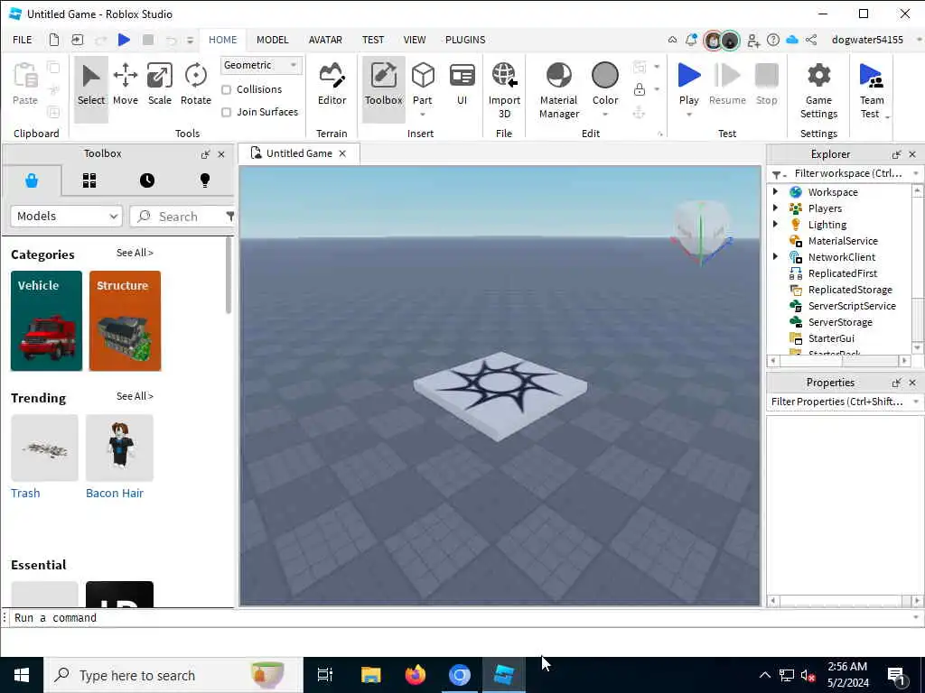The image size is (925, 693).
Task: Open the Models category dropdown
Action: (66, 217)
